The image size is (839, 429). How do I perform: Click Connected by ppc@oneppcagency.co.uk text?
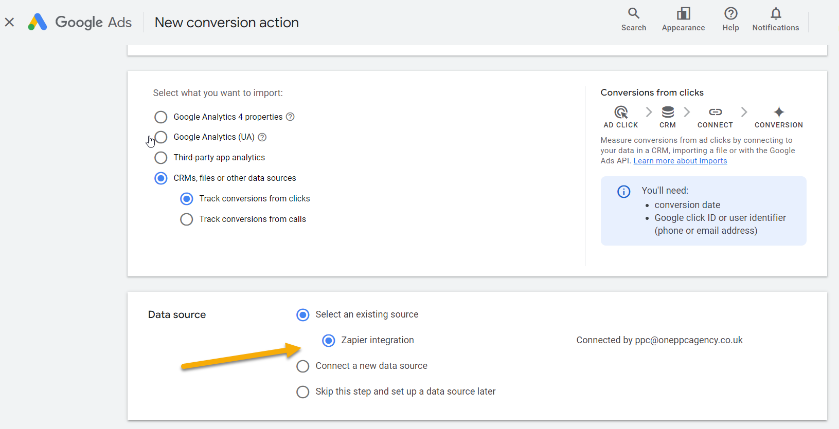click(659, 340)
